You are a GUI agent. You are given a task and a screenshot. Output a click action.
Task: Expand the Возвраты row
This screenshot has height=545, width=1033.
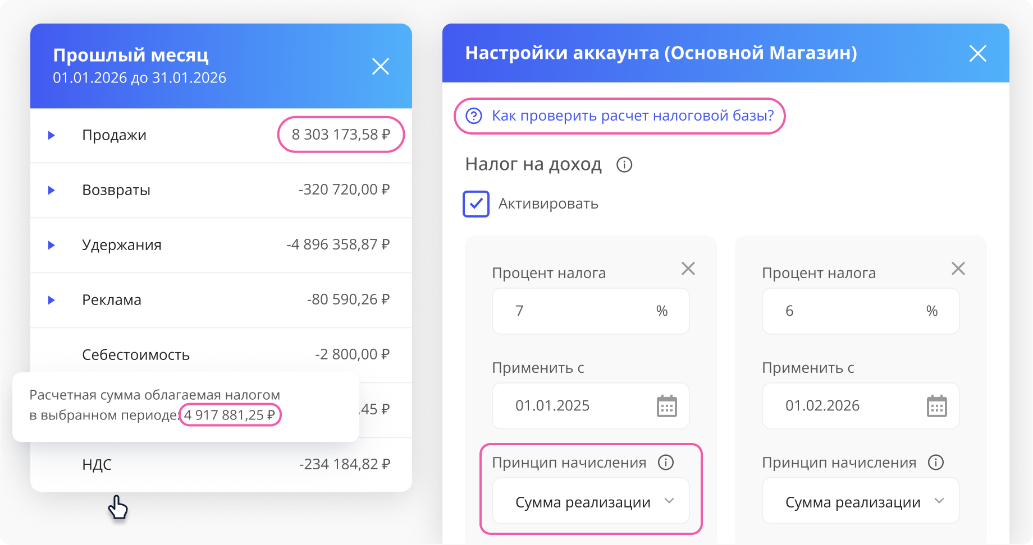[x=52, y=190]
